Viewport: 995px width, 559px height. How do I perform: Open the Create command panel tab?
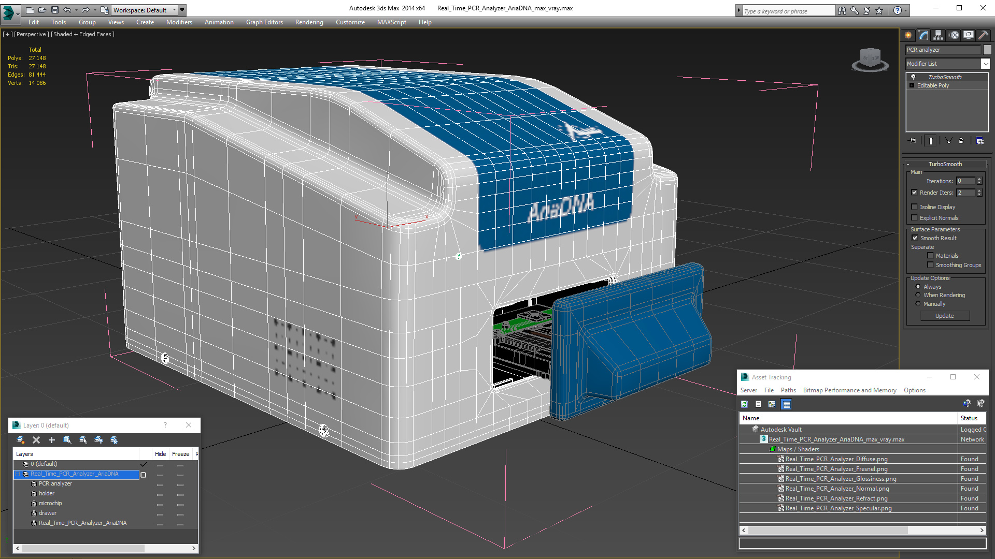point(908,35)
